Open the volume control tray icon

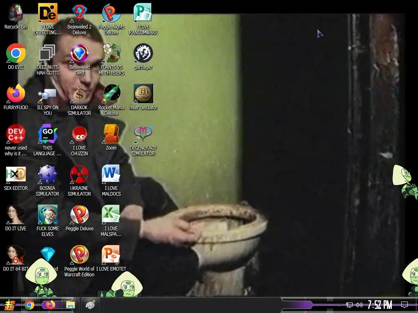(359, 305)
